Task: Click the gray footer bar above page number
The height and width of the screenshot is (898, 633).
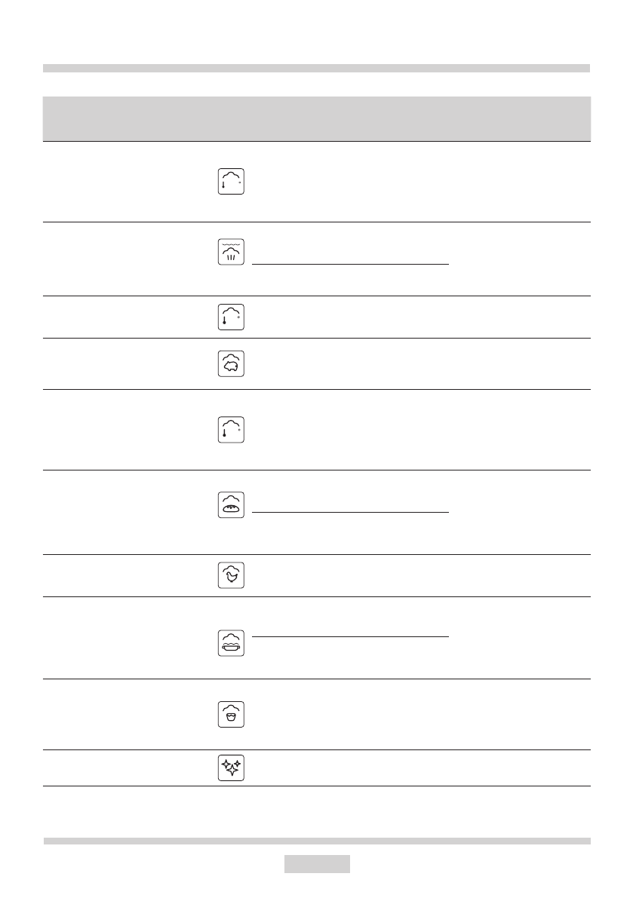Action: tap(316, 841)
